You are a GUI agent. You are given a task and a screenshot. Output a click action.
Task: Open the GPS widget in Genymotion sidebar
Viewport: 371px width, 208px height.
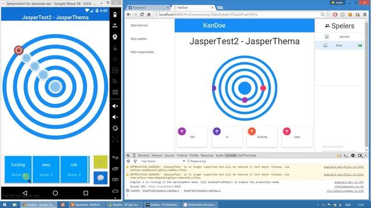115,25
